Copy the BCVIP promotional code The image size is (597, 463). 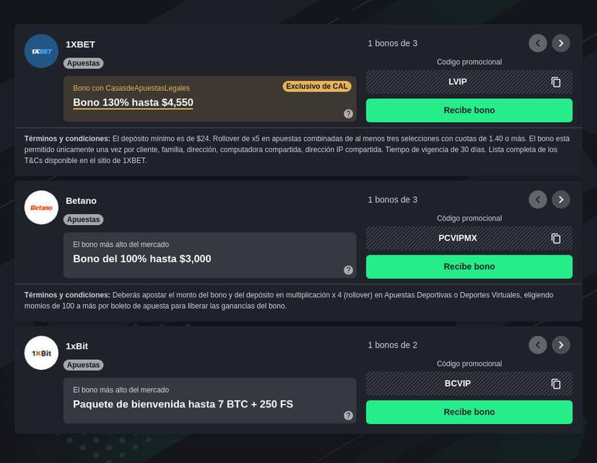[x=555, y=384]
